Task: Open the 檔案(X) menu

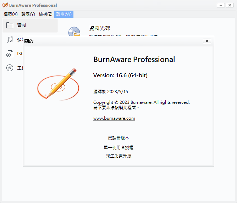Action: pyautogui.click(x=11, y=14)
